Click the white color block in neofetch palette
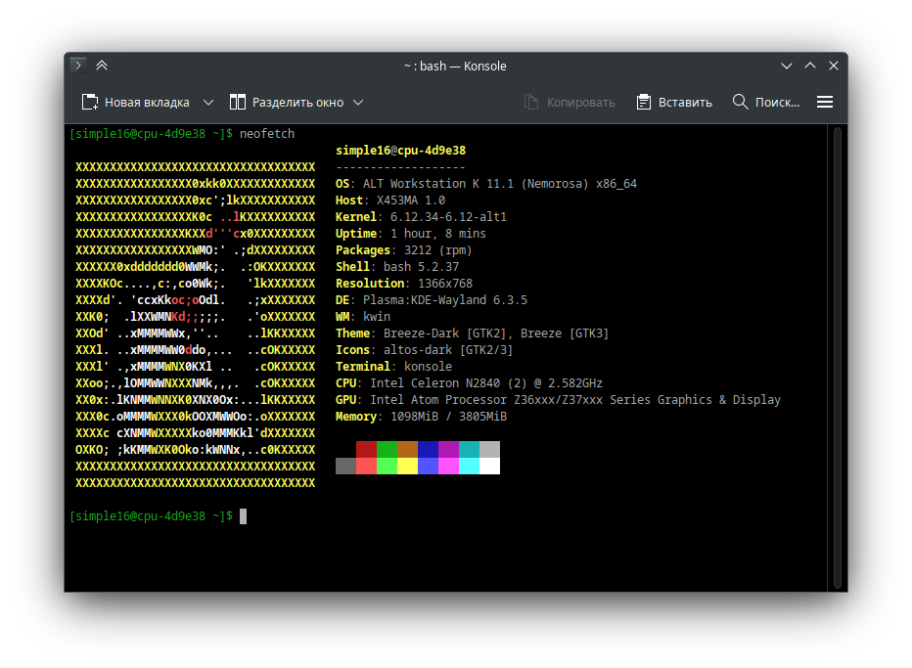The width and height of the screenshot is (912, 668). point(489,467)
